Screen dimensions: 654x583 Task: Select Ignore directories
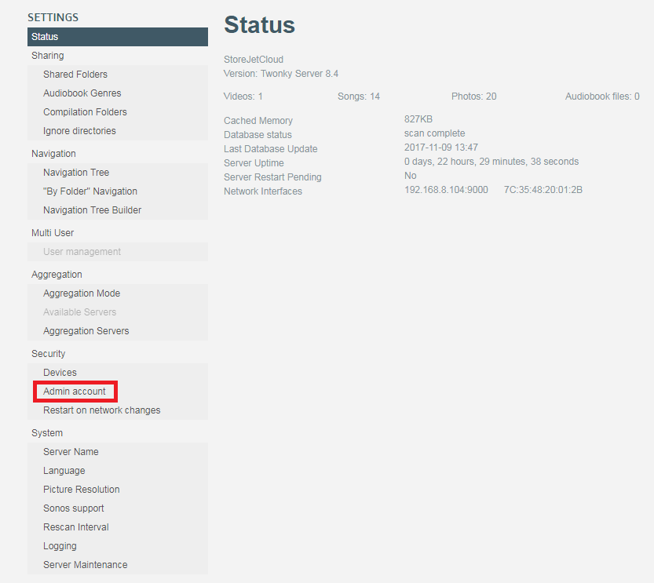tap(78, 130)
